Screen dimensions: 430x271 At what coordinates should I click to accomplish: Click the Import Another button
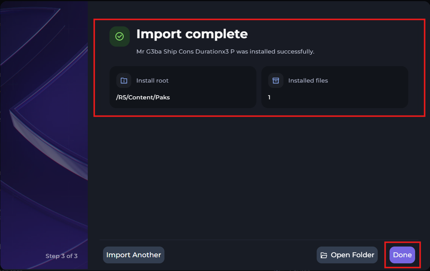tap(134, 255)
